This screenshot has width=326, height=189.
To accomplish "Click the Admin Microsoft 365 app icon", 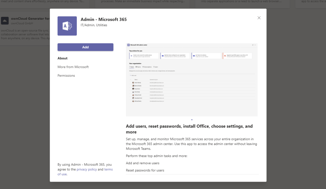I will point(67,26).
